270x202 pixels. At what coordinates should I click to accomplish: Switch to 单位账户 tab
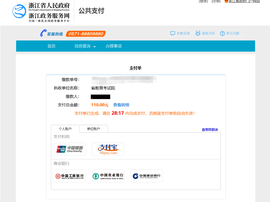pos(93,129)
